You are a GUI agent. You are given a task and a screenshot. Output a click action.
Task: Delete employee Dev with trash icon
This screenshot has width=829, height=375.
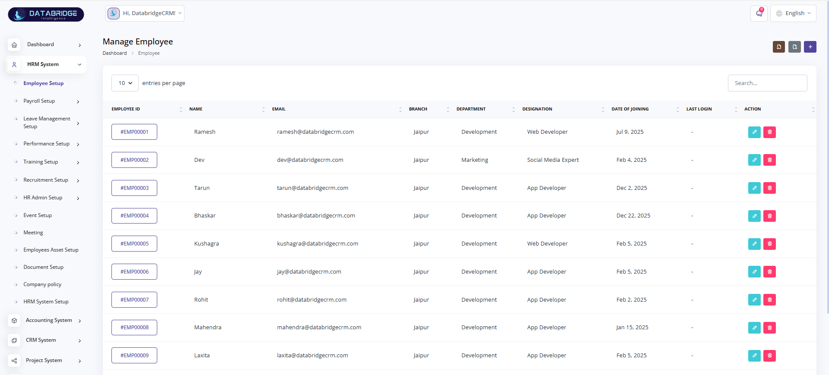pos(770,160)
